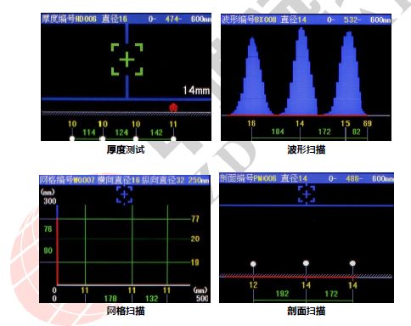Click the 波形编号BX008 title bar
411x326 pixels.
306,20
